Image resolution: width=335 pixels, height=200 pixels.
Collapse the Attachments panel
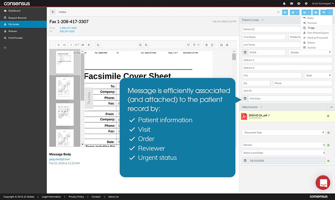coord(331,107)
